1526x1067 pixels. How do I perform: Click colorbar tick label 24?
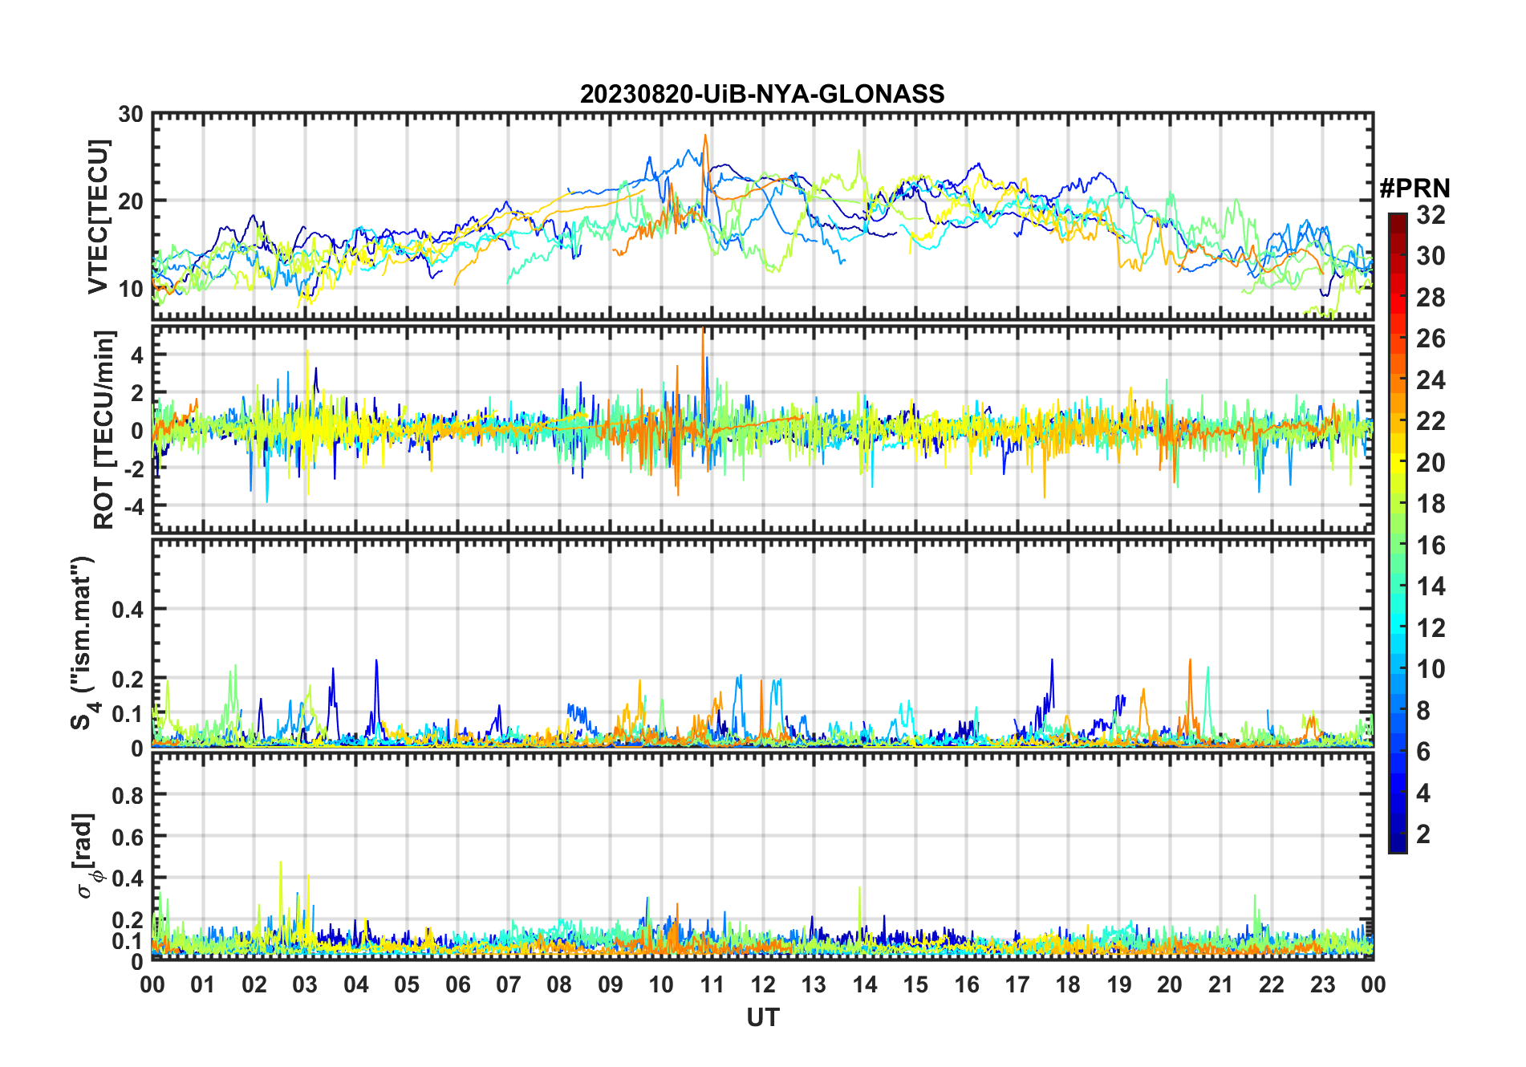1431,379
